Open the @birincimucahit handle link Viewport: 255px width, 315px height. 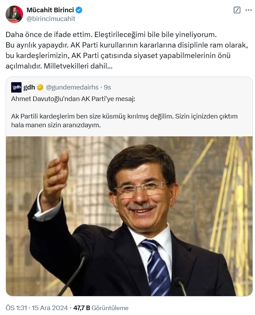(51, 19)
